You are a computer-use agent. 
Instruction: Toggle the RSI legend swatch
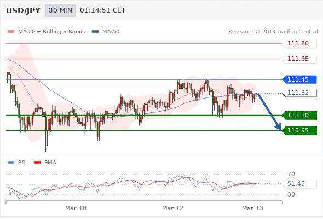(x=11, y=163)
